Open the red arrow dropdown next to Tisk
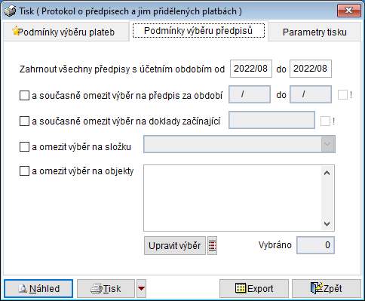 click(x=141, y=288)
